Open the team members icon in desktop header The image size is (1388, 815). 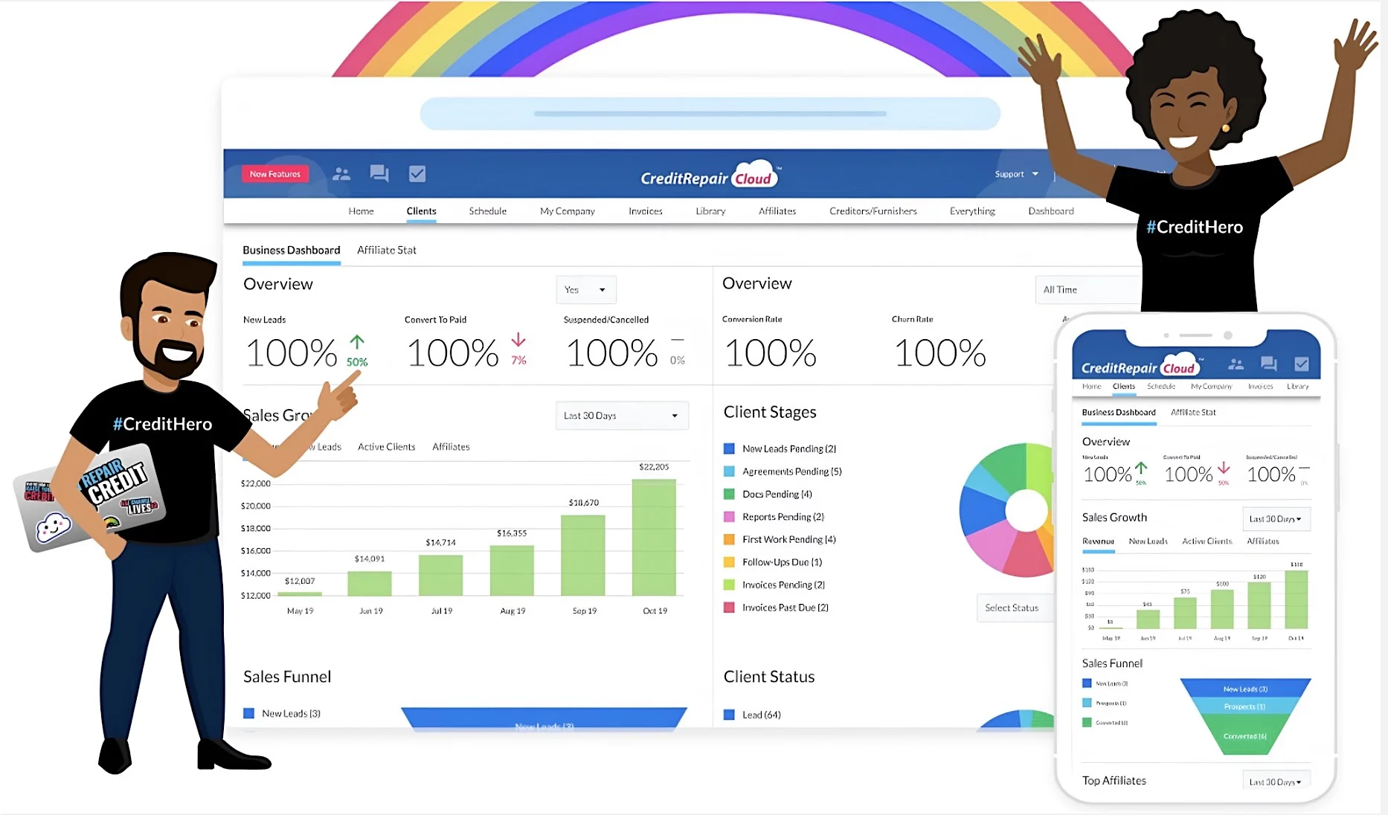tap(341, 174)
